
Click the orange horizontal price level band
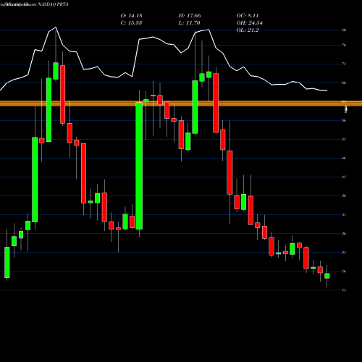tap(181, 104)
